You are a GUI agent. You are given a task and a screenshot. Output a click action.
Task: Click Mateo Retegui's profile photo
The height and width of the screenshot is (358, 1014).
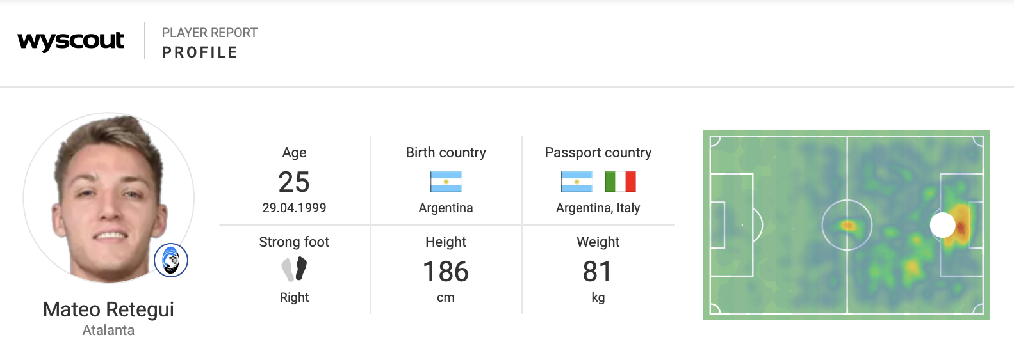point(109,198)
